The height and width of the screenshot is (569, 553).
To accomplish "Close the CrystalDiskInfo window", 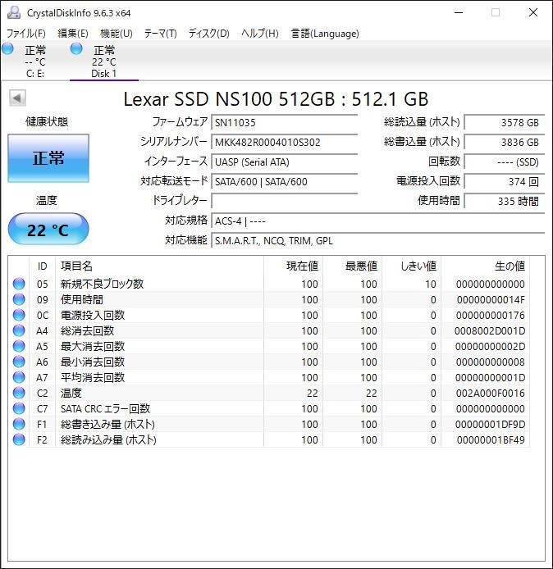I will [533, 12].
